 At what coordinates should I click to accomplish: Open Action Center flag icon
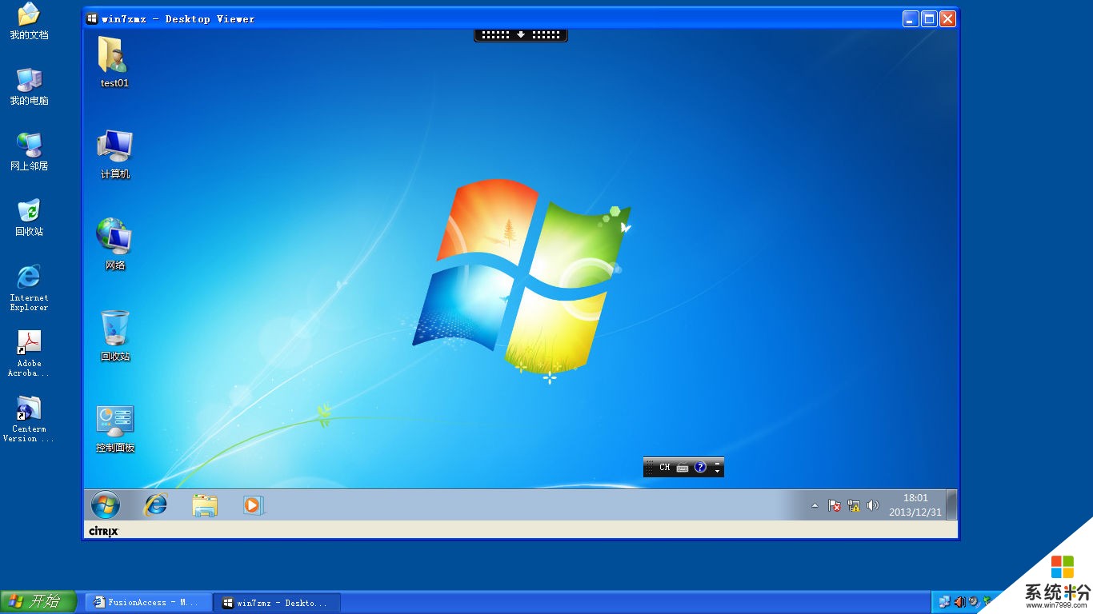click(834, 505)
